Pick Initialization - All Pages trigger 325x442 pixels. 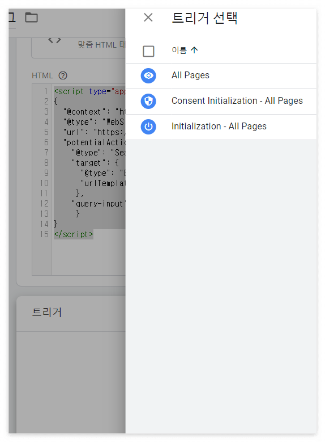(221, 127)
